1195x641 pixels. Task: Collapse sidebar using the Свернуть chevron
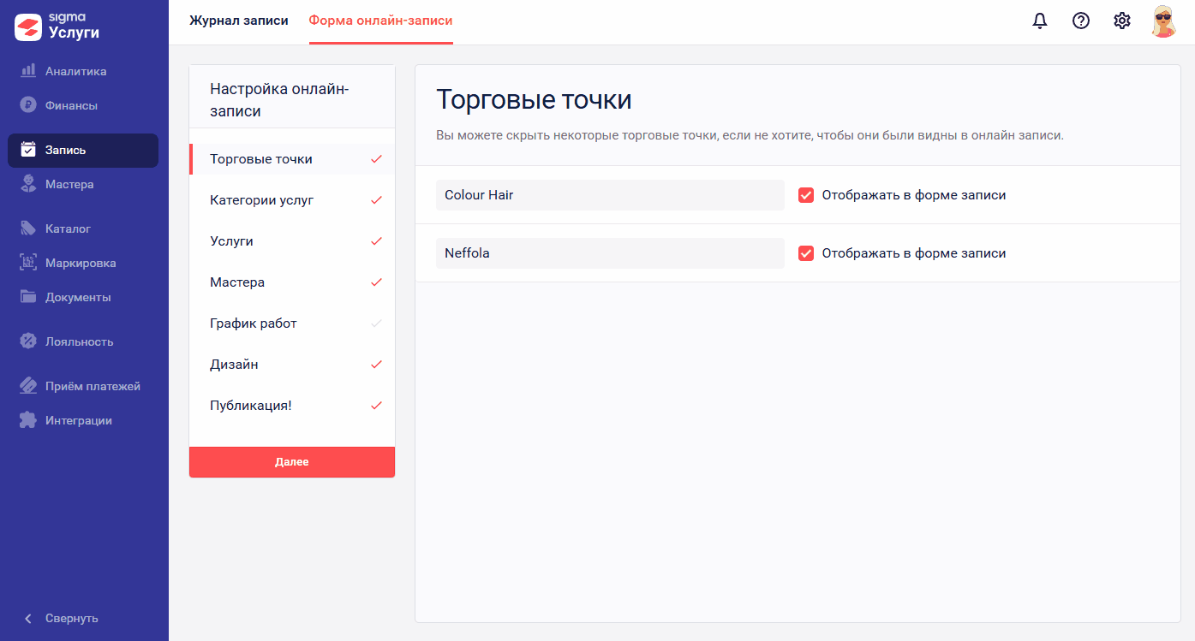click(x=28, y=618)
